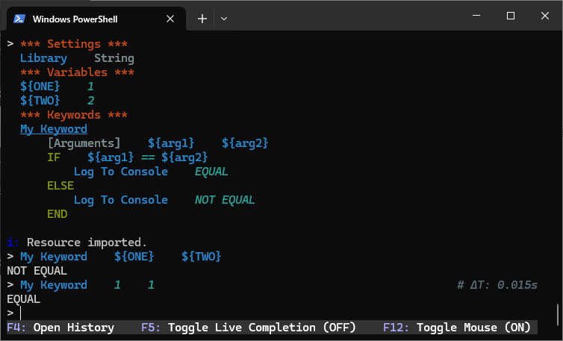Click the "Library" keyword text
The width and height of the screenshot is (563, 341).
43,58
